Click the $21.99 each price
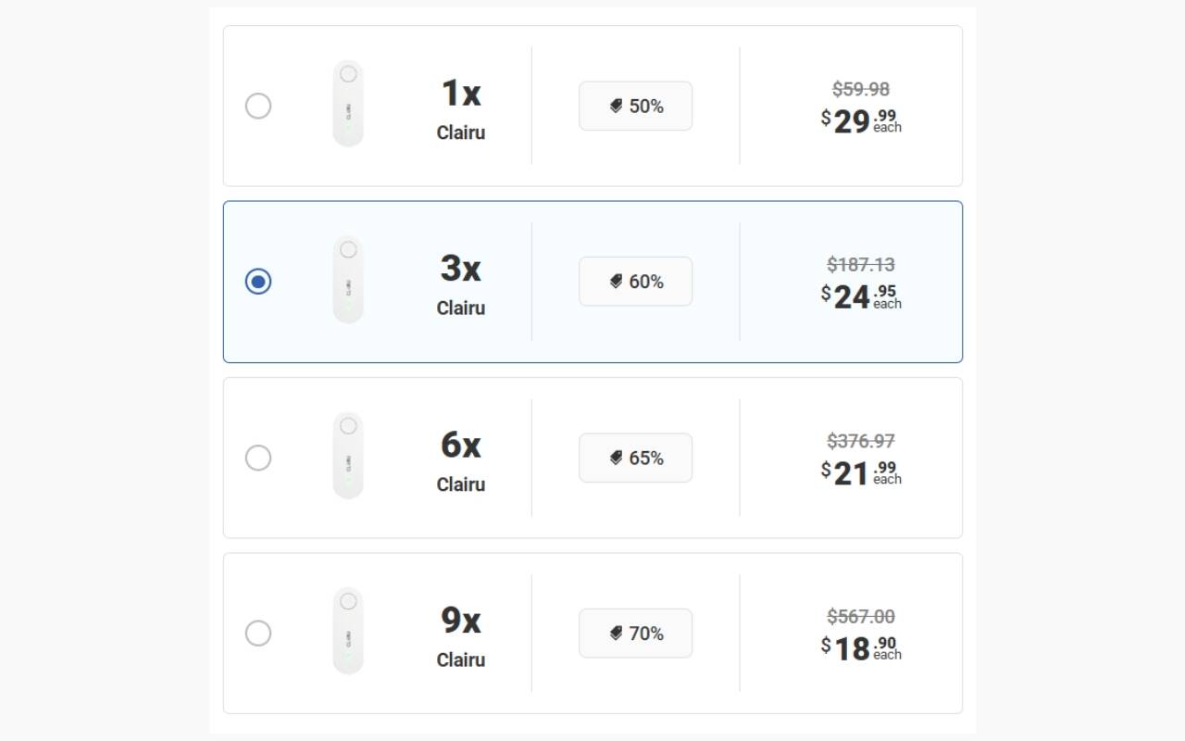1185x741 pixels. click(861, 473)
